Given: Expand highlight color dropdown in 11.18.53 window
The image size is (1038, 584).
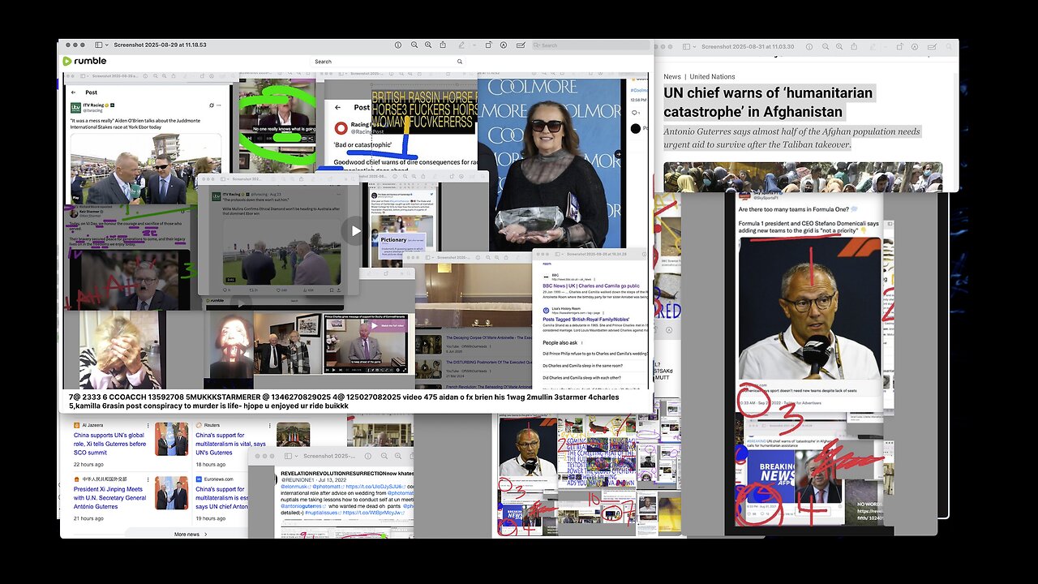Looking at the screenshot, I should (x=474, y=45).
